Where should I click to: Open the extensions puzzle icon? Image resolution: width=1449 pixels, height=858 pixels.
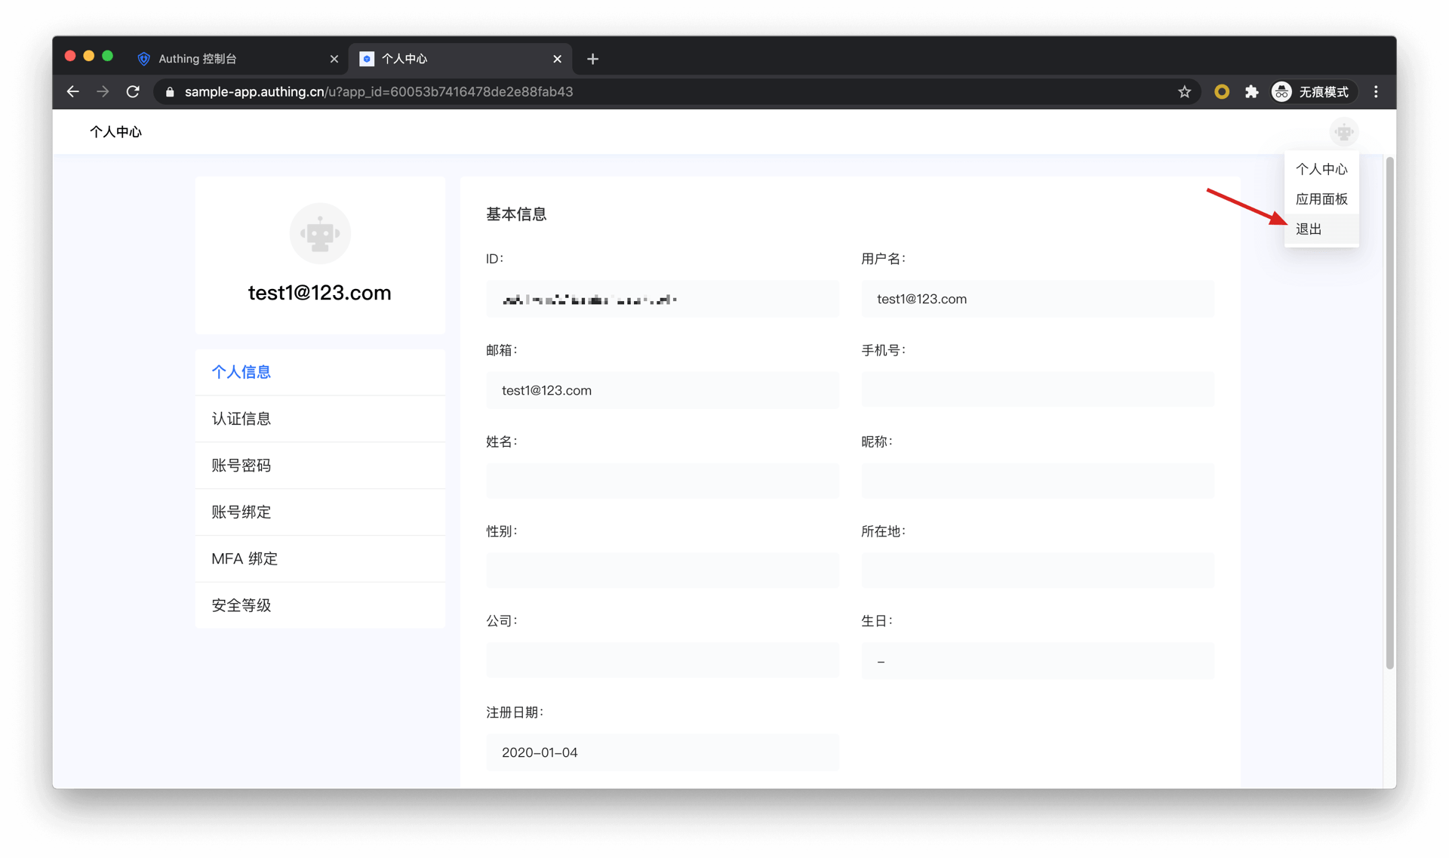click(x=1251, y=91)
